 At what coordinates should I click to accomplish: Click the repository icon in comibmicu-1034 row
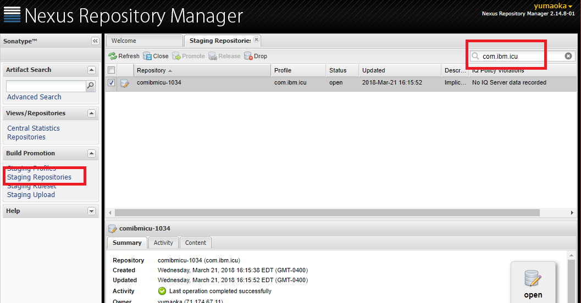(124, 83)
